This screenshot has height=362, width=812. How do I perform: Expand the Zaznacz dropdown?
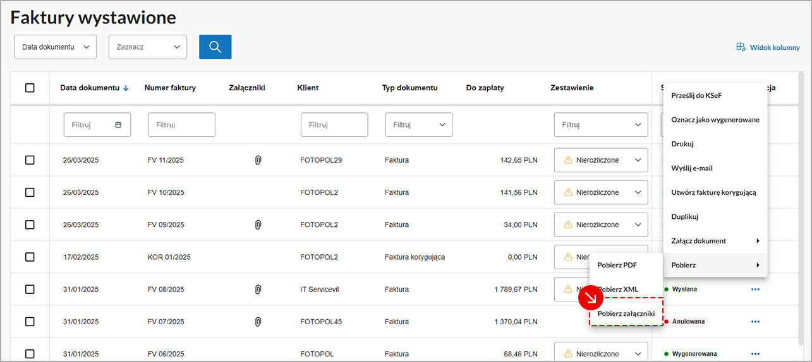click(x=147, y=47)
